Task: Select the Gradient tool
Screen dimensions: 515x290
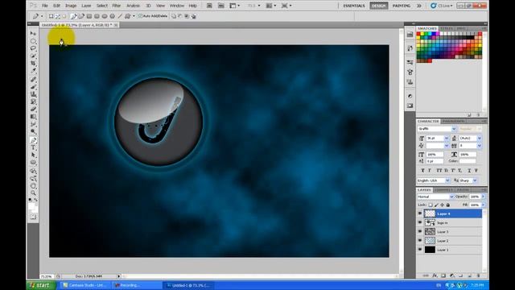Action: point(33,116)
